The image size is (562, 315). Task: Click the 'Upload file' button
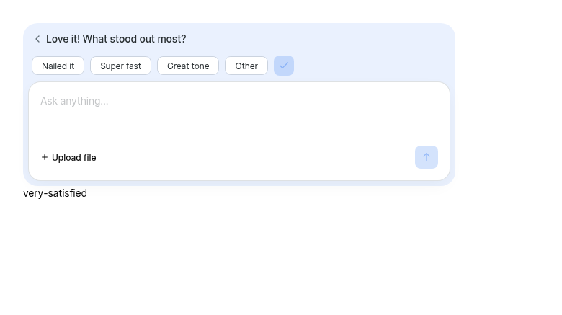(69, 157)
